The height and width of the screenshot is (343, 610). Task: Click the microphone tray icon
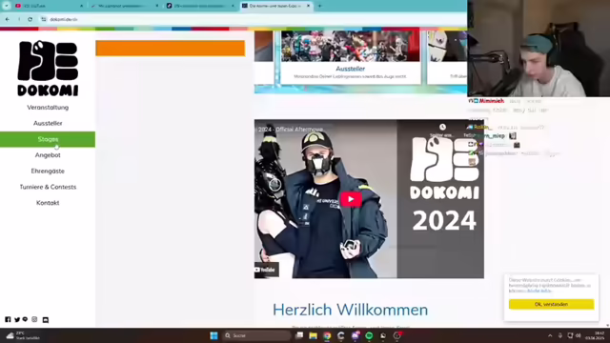(560, 335)
